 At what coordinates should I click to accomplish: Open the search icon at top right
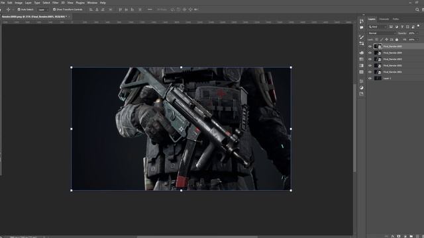click(x=417, y=9)
